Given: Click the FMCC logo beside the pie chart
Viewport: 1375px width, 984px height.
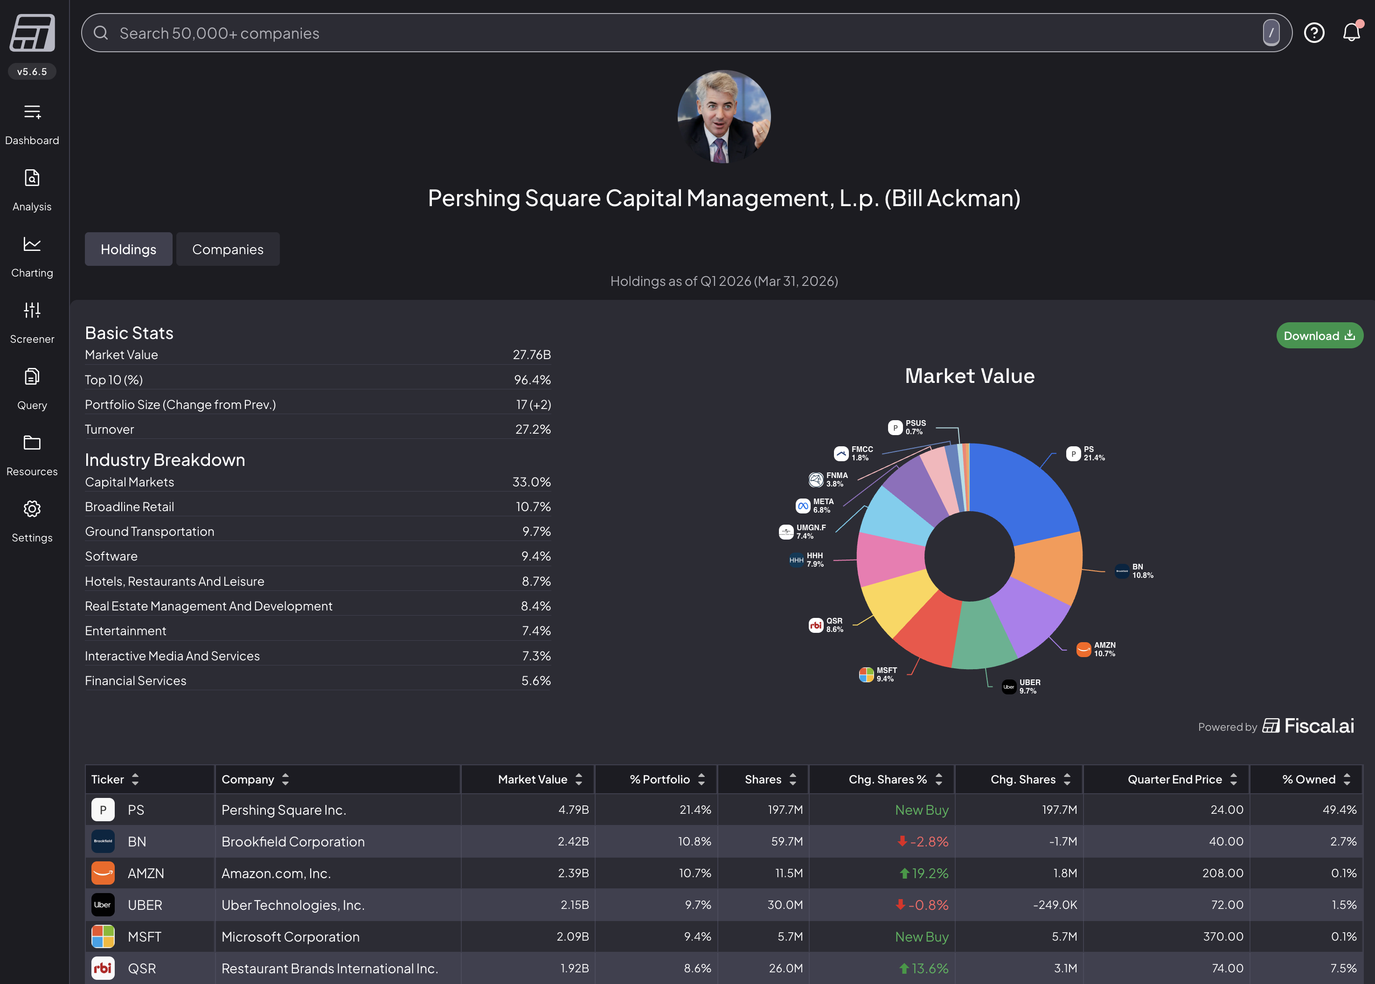Looking at the screenshot, I should pyautogui.click(x=841, y=453).
